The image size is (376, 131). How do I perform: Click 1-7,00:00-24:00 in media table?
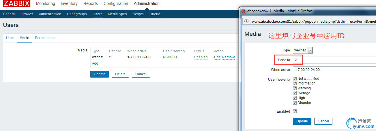(x=140, y=57)
